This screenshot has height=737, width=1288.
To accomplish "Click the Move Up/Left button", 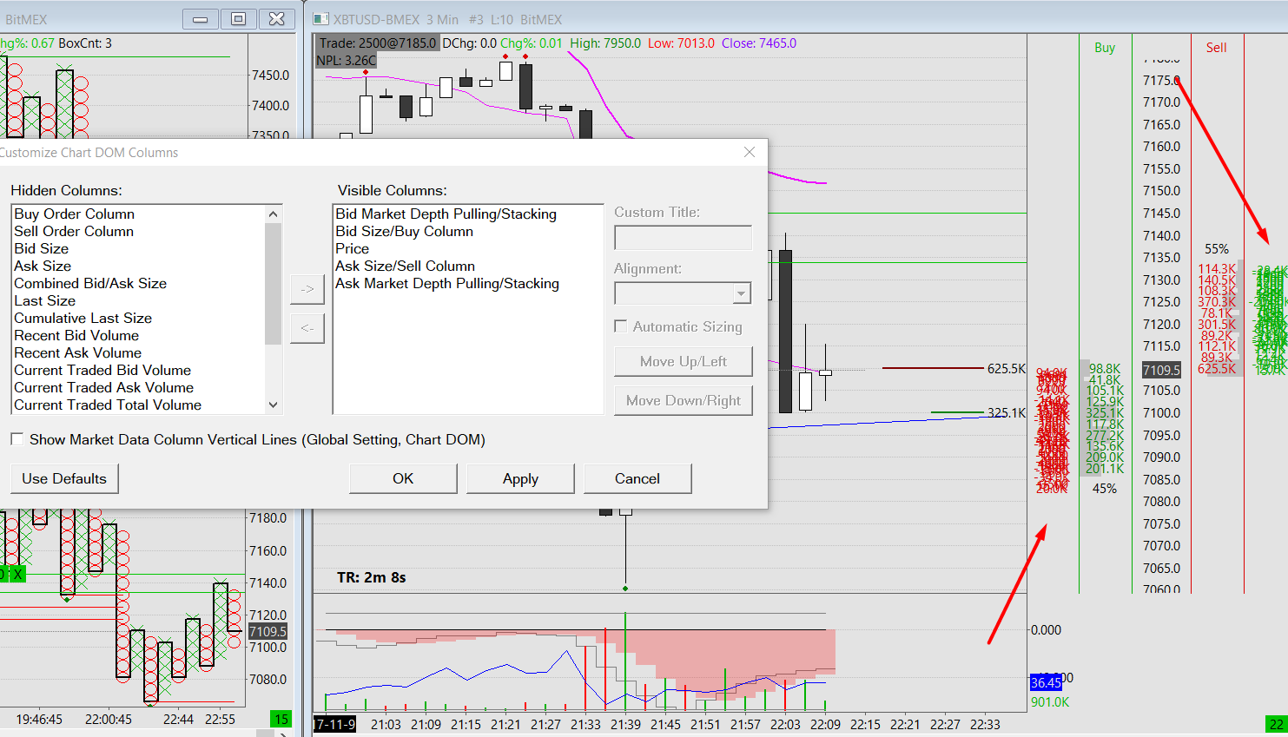I will tap(684, 361).
